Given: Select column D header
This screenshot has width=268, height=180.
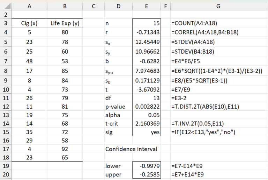Looking at the screenshot, I should 118,6.
